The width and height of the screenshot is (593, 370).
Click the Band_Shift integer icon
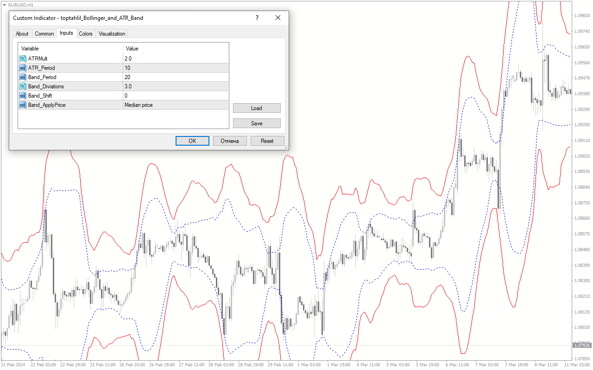point(22,96)
